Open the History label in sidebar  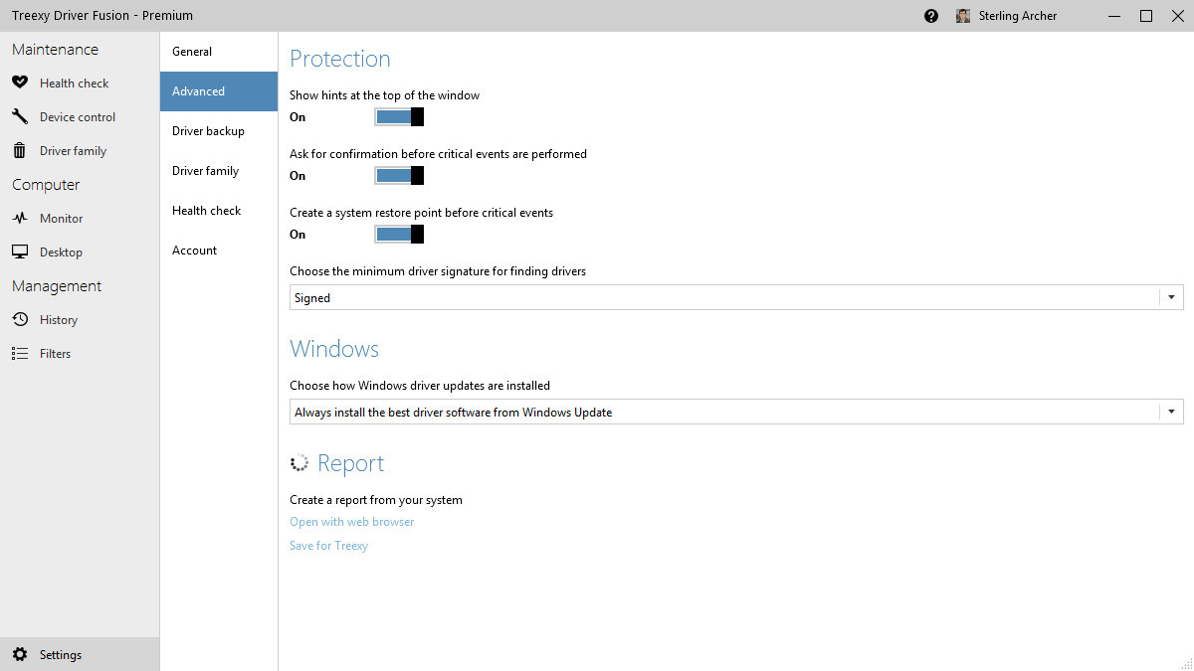[x=59, y=320]
